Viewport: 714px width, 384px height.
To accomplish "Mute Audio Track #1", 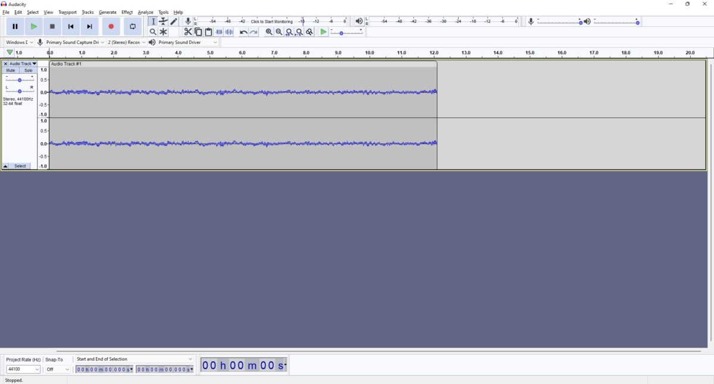I will 11,70.
